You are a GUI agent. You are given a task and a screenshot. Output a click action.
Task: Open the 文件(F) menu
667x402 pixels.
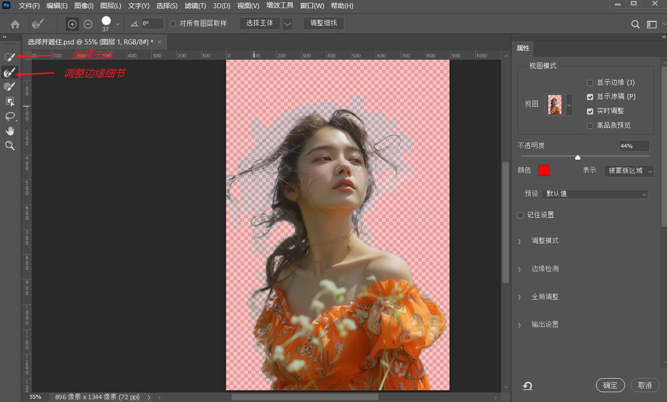[x=29, y=6]
